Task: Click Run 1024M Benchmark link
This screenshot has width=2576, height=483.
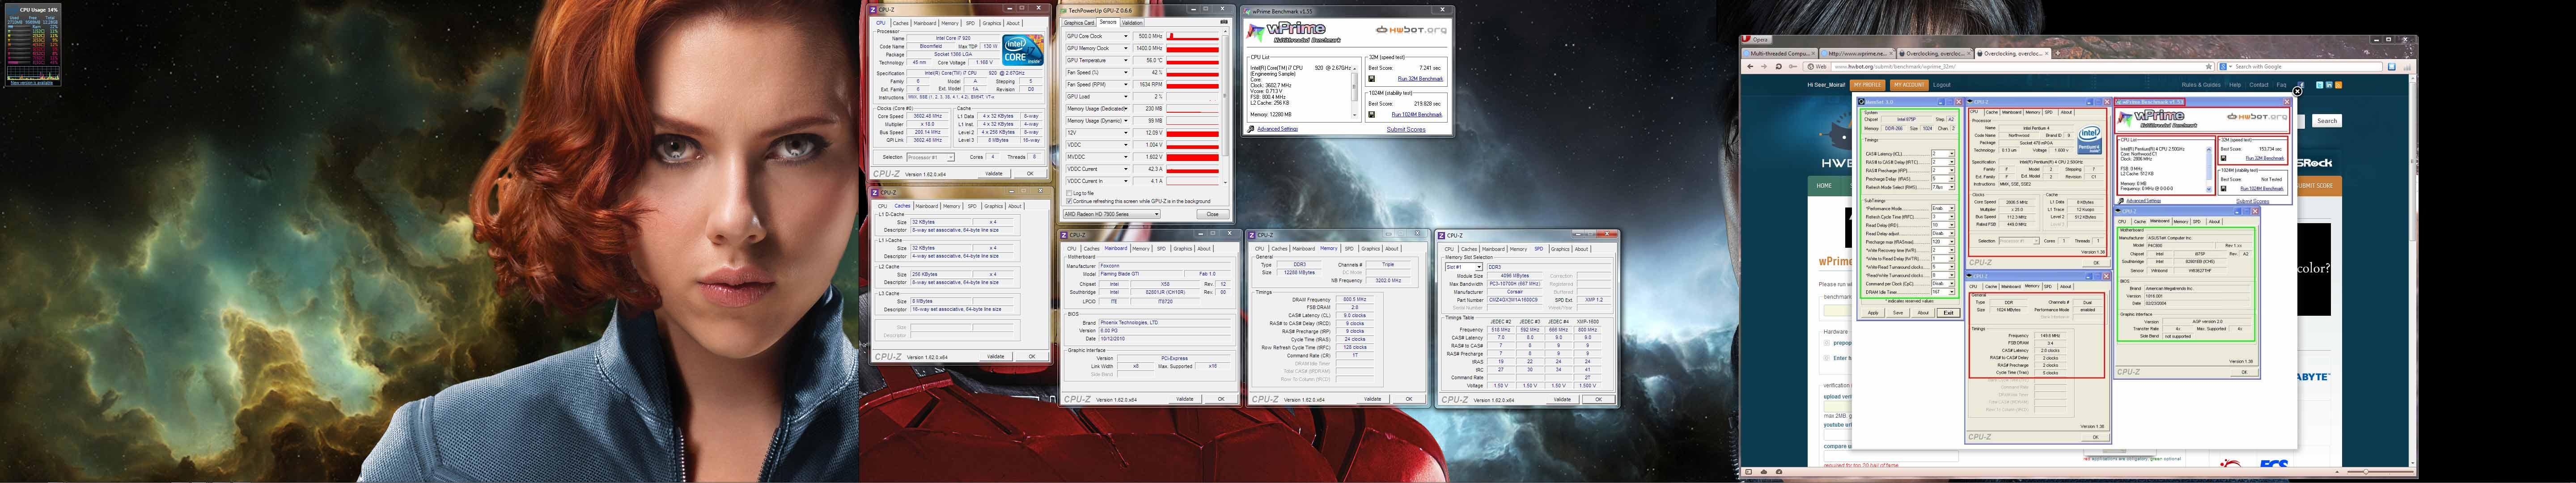Action: pyautogui.click(x=1417, y=115)
